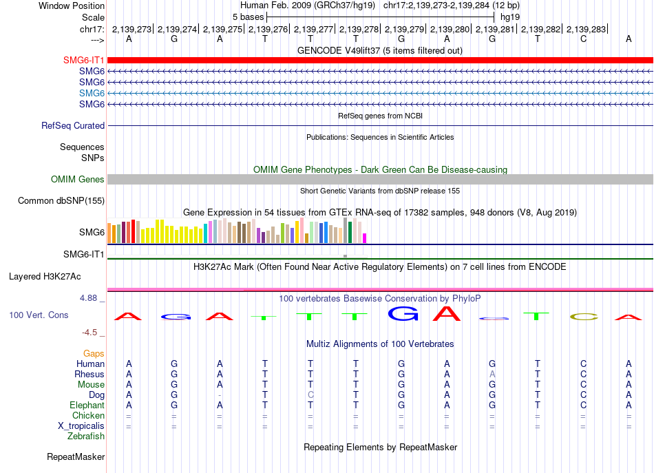Open Short Genetic Variants from dbSNP title
The height and width of the screenshot is (473, 654).
point(380,191)
